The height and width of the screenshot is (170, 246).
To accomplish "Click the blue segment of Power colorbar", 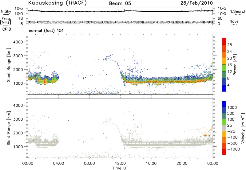I will (x=224, y=88).
